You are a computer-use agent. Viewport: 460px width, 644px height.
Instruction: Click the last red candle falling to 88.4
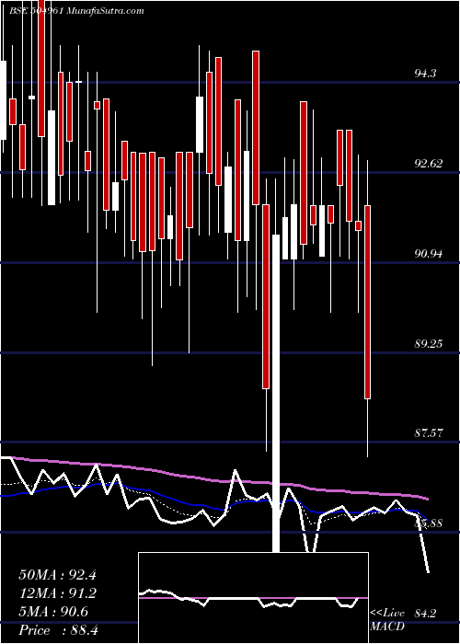click(x=367, y=302)
